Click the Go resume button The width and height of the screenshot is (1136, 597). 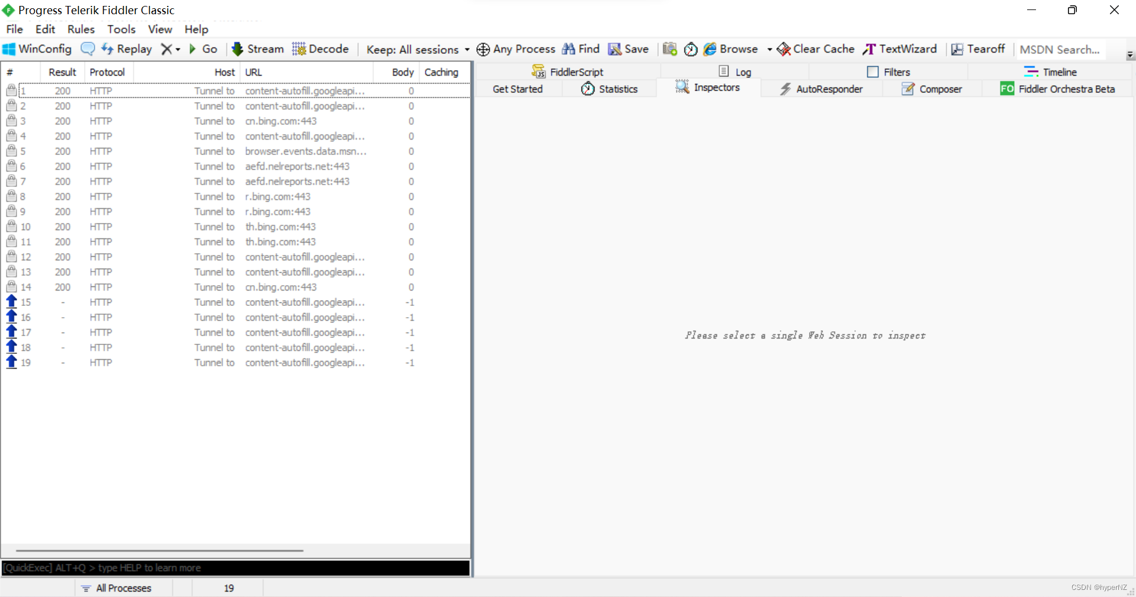tap(203, 49)
